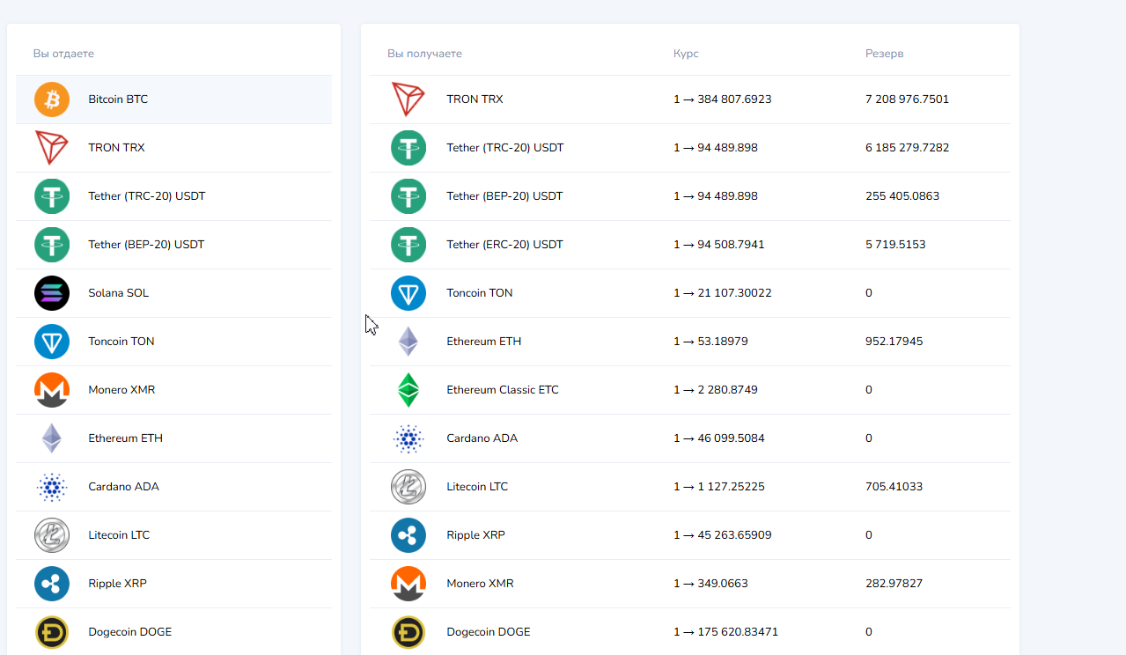
Task: Click the rate 1 → 53.18979
Action: coord(710,342)
